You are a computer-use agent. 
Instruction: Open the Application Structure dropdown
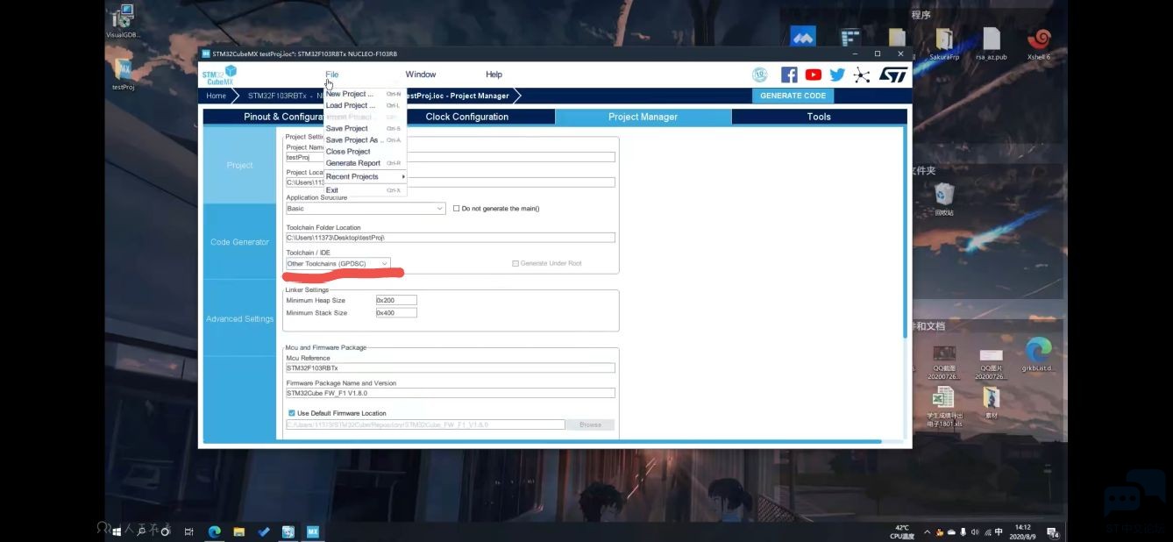point(366,209)
